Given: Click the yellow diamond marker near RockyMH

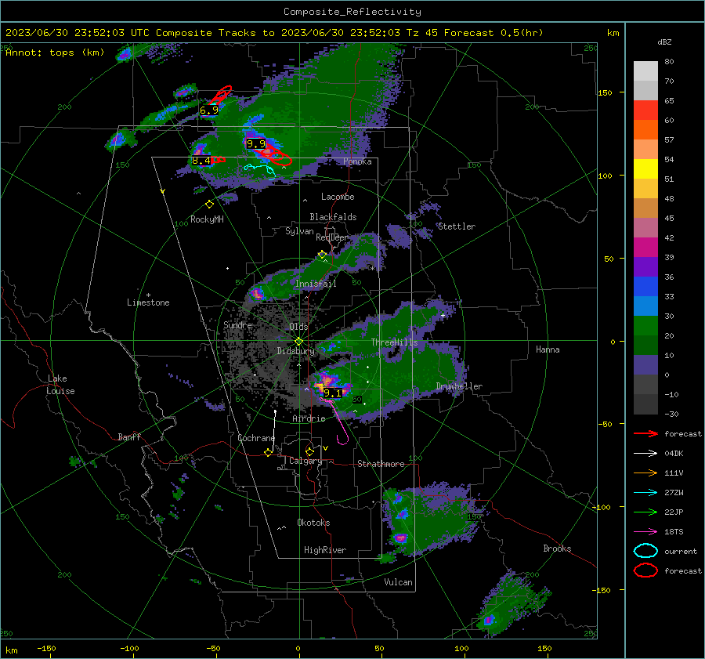Looking at the screenshot, I should point(209,205).
